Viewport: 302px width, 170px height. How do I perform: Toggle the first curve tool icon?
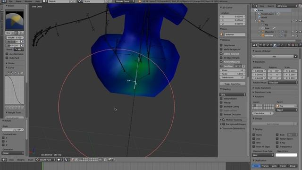[8, 73]
